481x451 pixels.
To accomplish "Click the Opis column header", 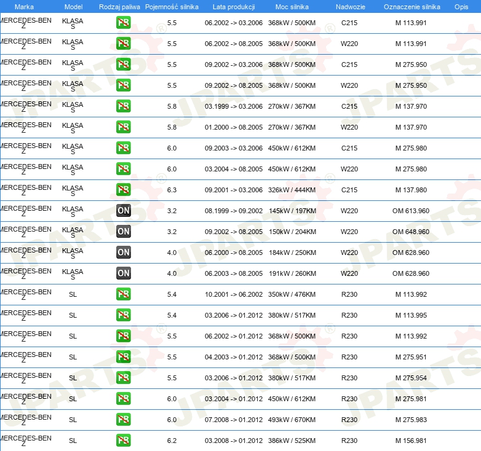I will pyautogui.click(x=461, y=6).
